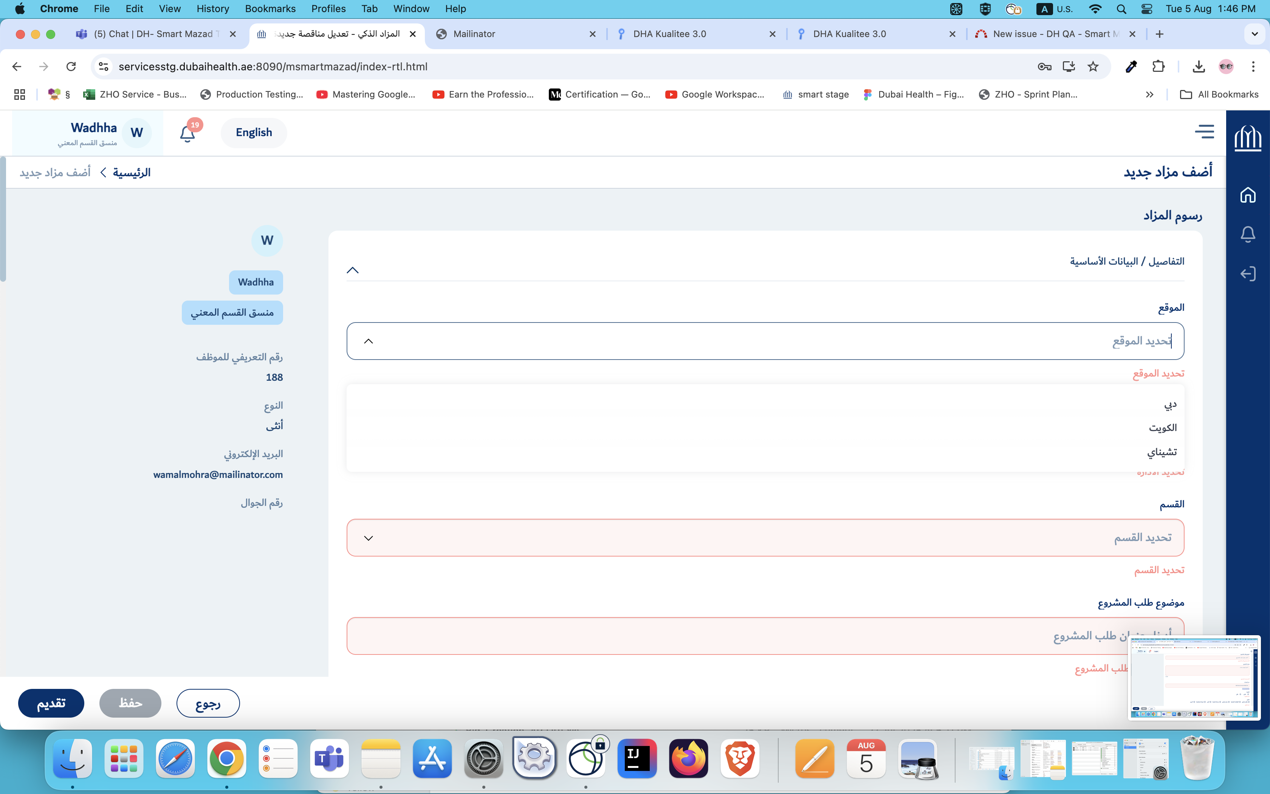Open the Calendar app in the dock

pos(866,758)
